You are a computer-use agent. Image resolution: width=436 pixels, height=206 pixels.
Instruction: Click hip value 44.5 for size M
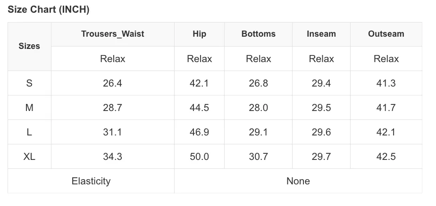(200, 108)
